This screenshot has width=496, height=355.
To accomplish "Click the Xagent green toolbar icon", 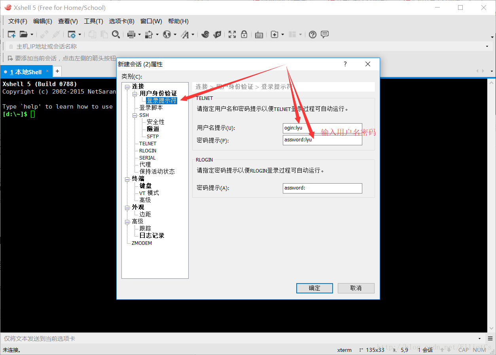I will [217, 34].
